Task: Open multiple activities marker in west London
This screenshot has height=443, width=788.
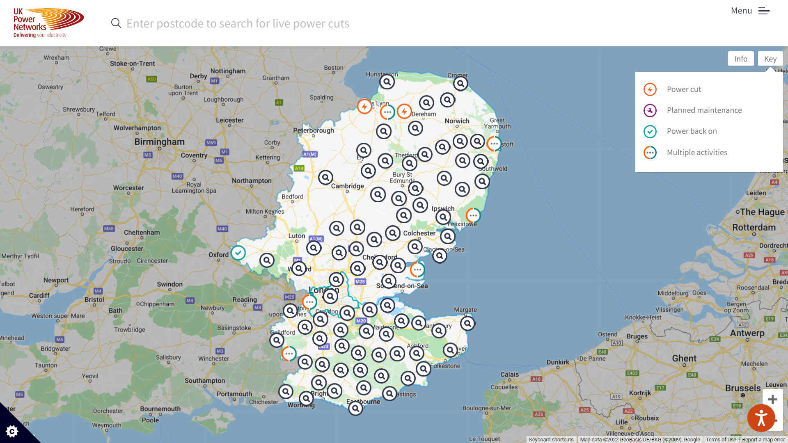Action: (309, 302)
